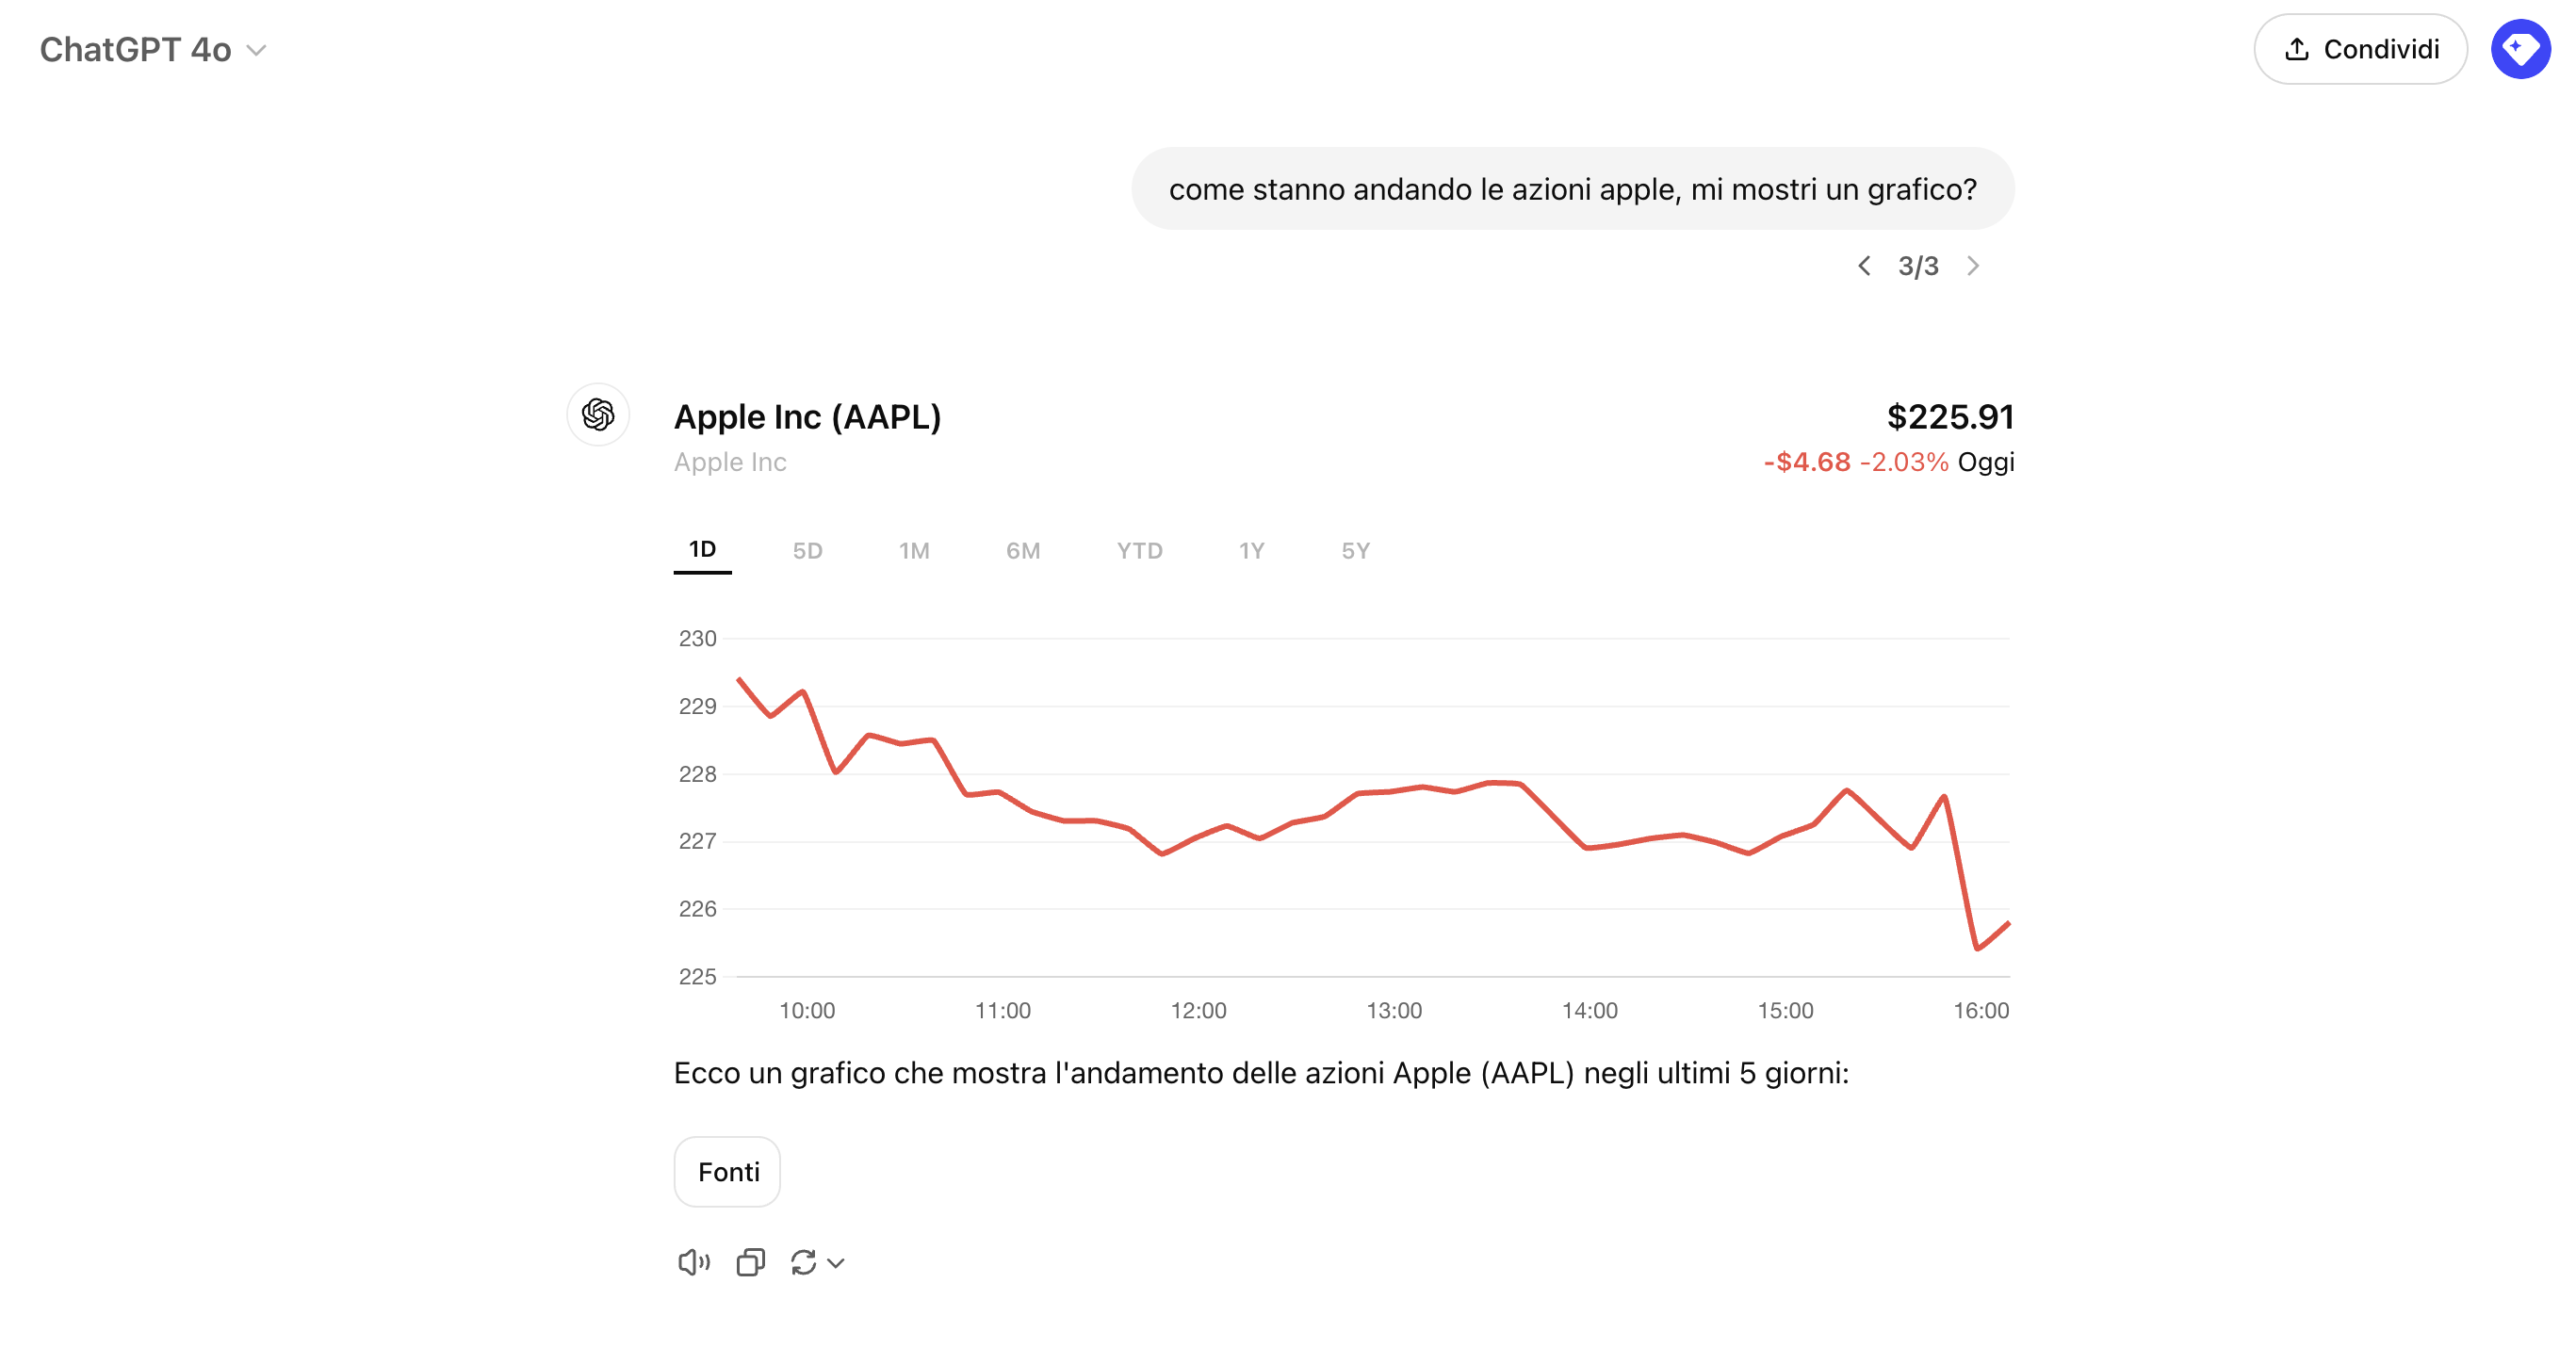
Task: Switch chart to 5Y range
Action: click(1355, 551)
